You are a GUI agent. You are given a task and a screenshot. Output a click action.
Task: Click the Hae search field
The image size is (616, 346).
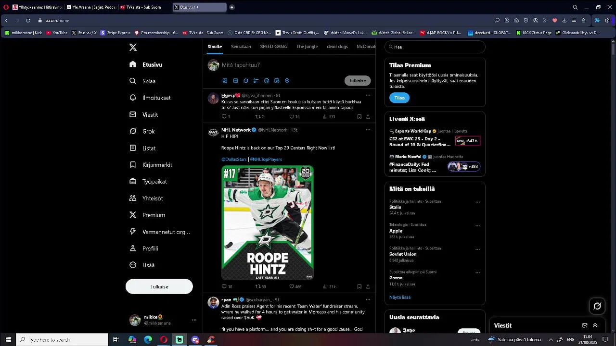coord(435,47)
